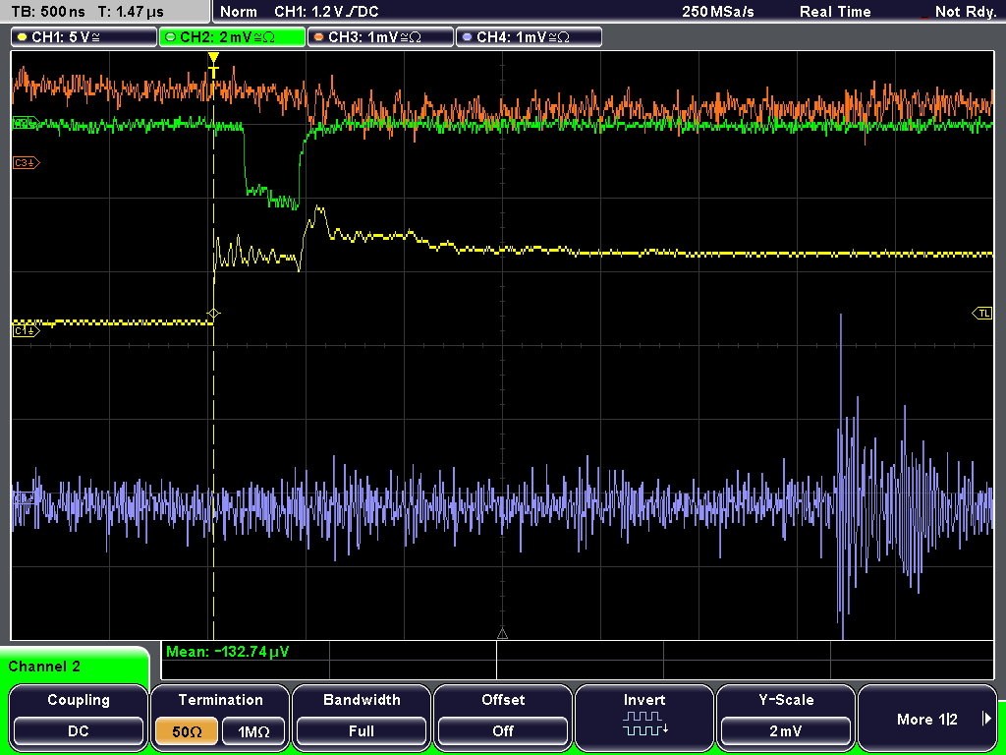
Task: Click the TL trigger level marker
Action: [x=982, y=314]
